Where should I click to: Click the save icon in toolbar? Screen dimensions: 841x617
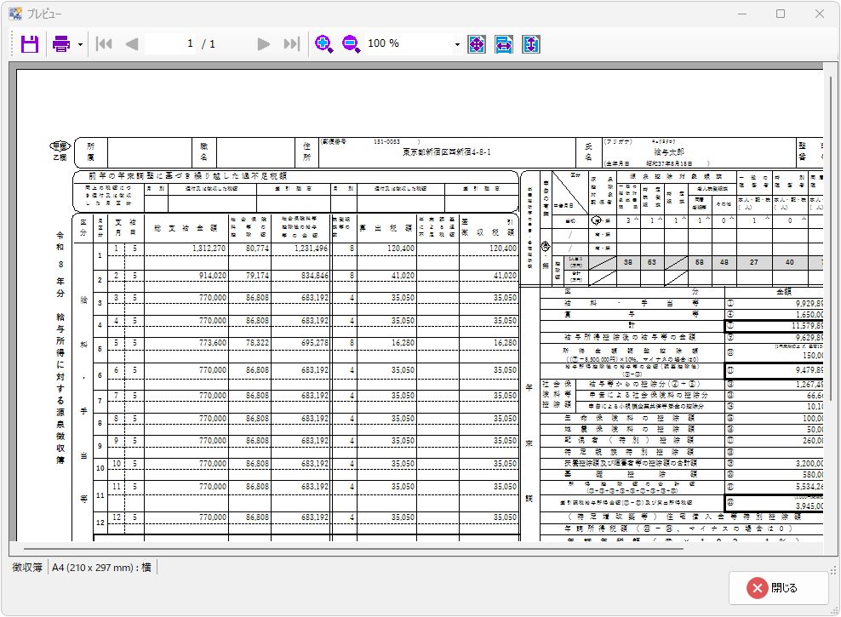(x=30, y=44)
